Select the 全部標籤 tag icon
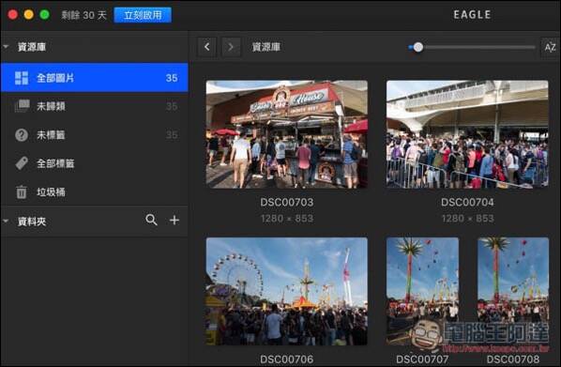Screen dimensions: 561x367 coord(22,163)
